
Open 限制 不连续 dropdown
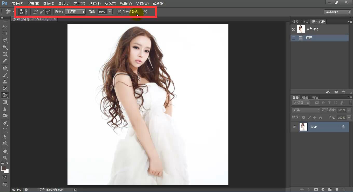point(75,12)
